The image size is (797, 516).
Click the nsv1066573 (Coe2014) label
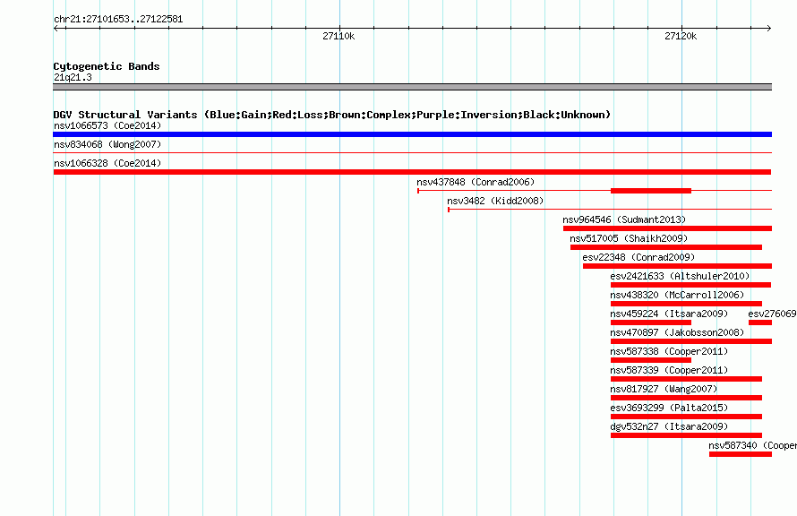pos(107,125)
